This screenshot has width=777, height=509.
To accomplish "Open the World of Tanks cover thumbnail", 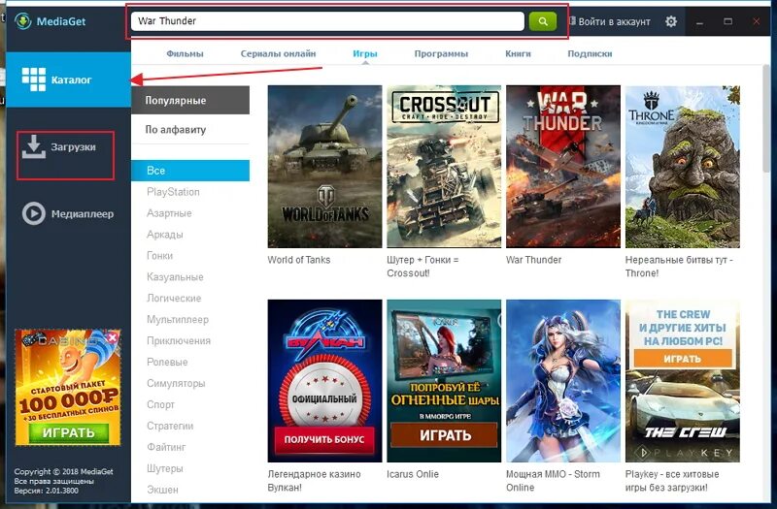I will (x=324, y=167).
